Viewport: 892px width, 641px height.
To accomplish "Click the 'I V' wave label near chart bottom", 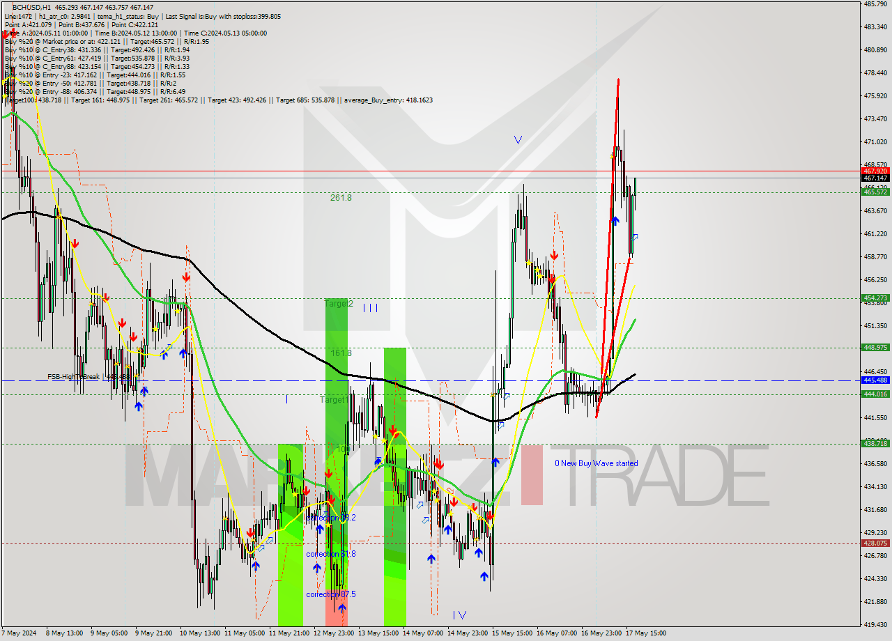I will pyautogui.click(x=459, y=615).
